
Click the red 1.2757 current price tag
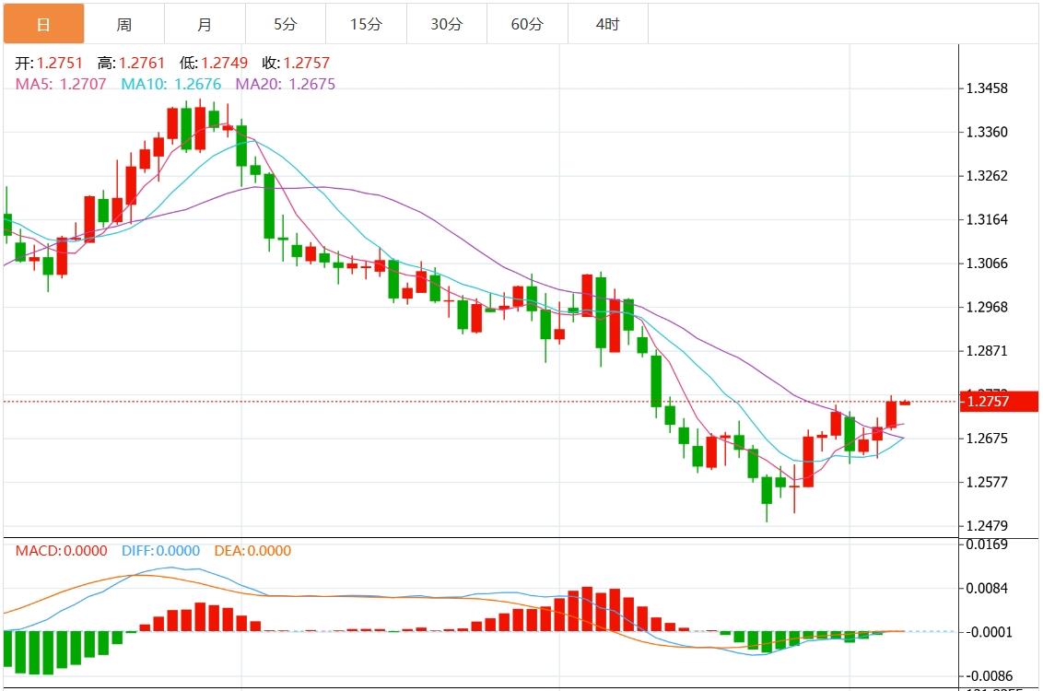pyautogui.click(x=999, y=402)
